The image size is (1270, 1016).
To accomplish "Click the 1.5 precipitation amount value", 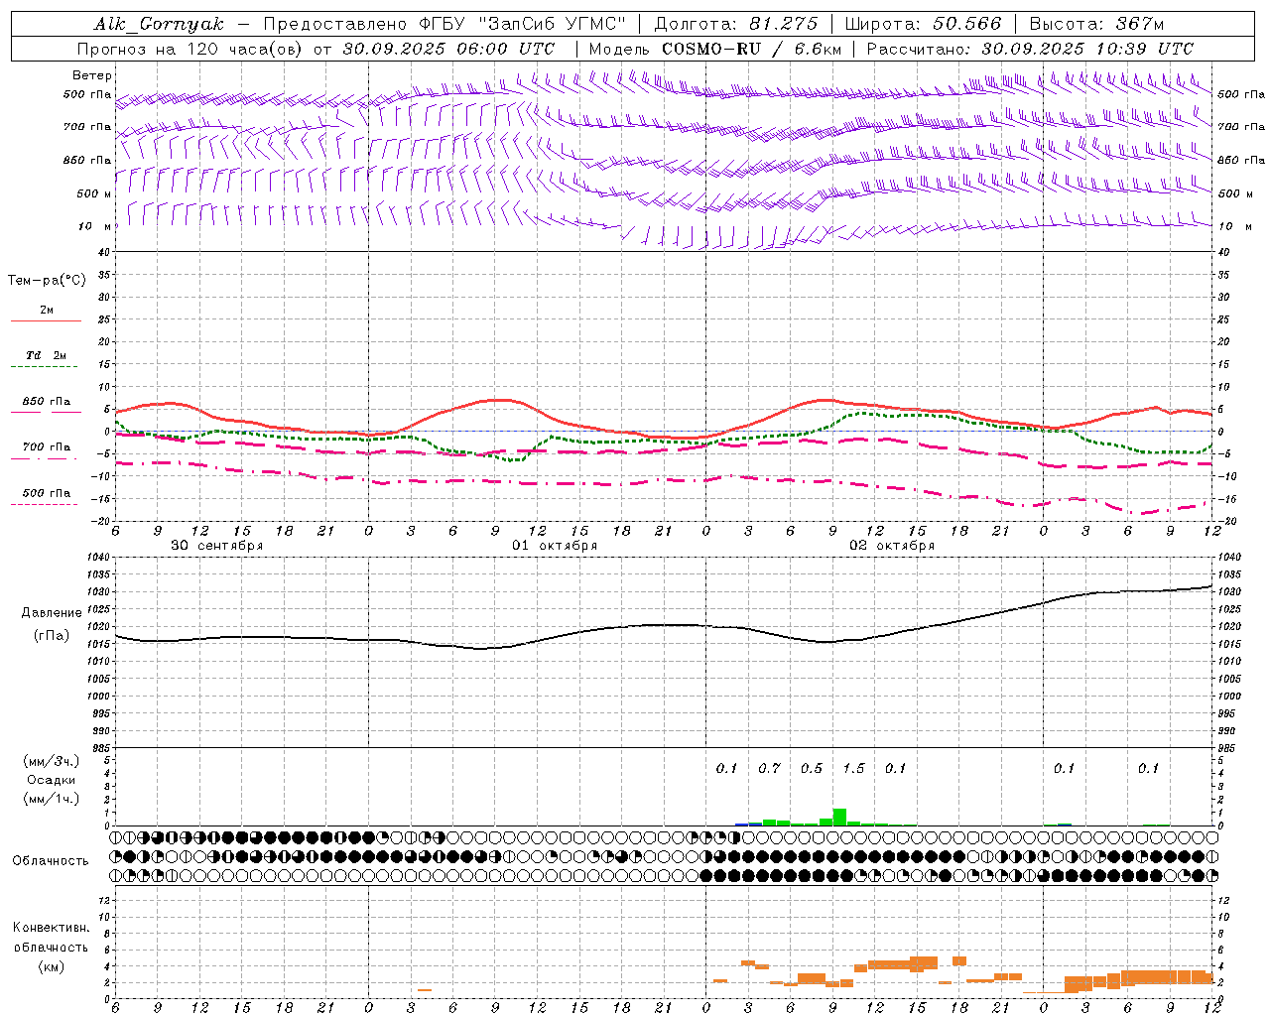I will coord(853,768).
